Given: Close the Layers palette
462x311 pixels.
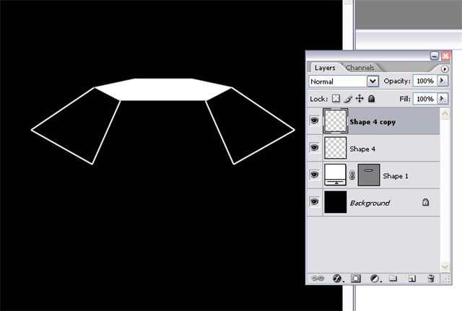Looking at the screenshot, I should pos(445,56).
